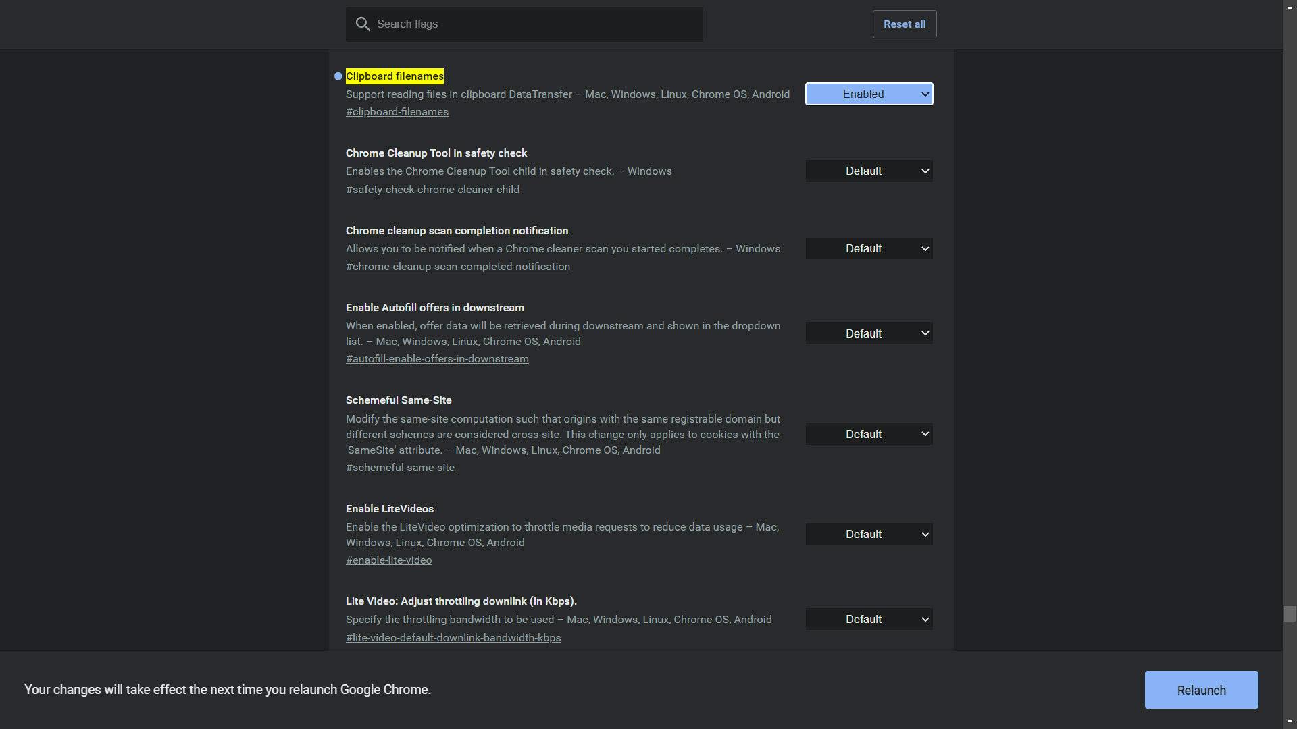The height and width of the screenshot is (729, 1297).
Task: Open the #safety-check-chrome-cleaner-child link
Action: (432, 190)
